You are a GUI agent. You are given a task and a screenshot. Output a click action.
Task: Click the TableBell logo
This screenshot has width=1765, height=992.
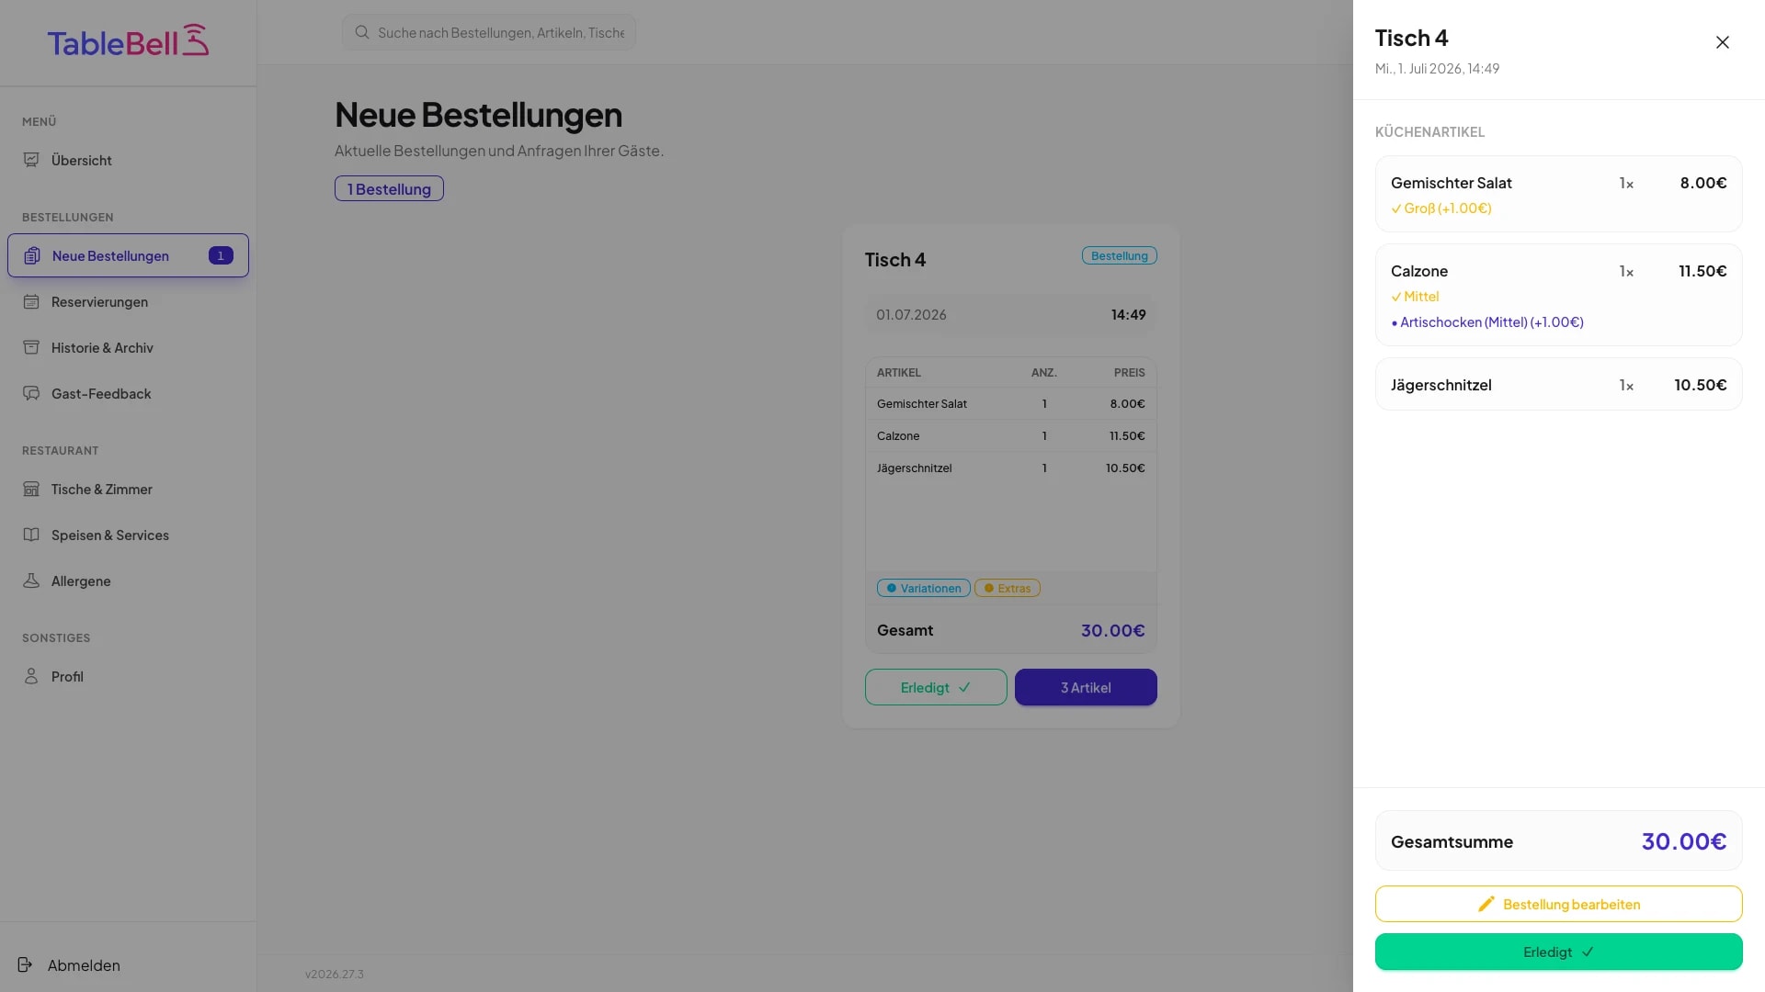pyautogui.click(x=128, y=41)
